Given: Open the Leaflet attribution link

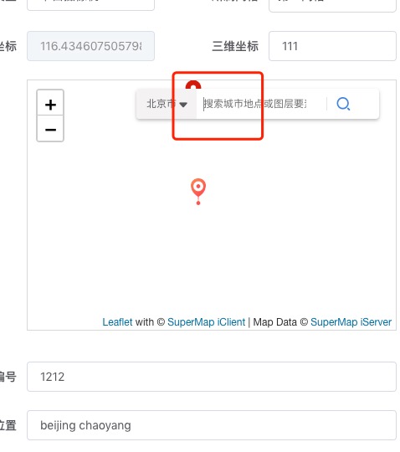Looking at the screenshot, I should 117,322.
